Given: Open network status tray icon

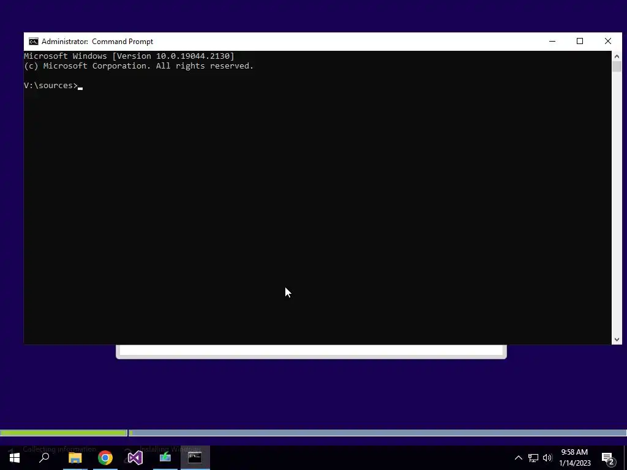Looking at the screenshot, I should pos(533,458).
